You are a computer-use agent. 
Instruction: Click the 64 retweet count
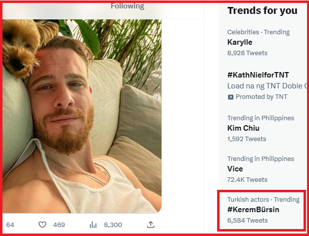pos(10,225)
